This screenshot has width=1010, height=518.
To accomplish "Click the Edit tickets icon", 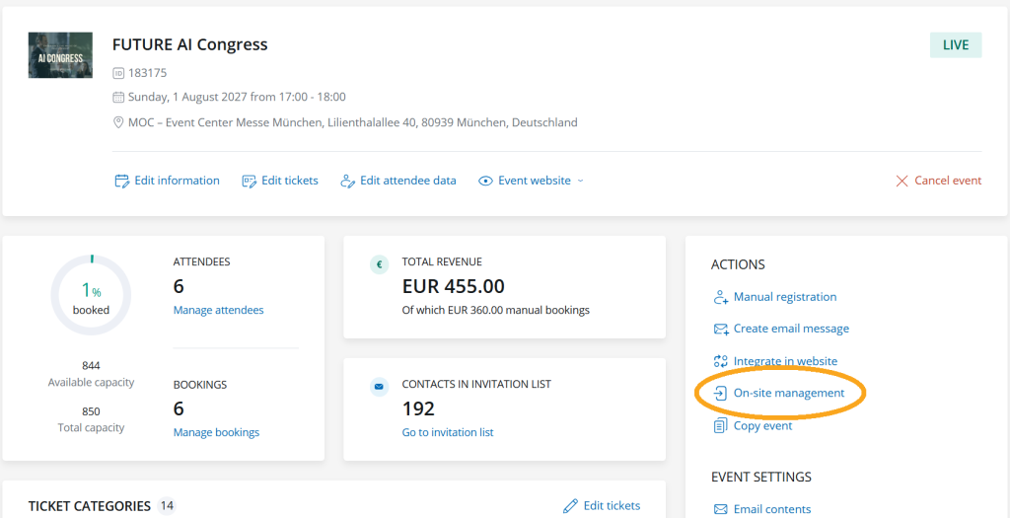I will [x=249, y=181].
